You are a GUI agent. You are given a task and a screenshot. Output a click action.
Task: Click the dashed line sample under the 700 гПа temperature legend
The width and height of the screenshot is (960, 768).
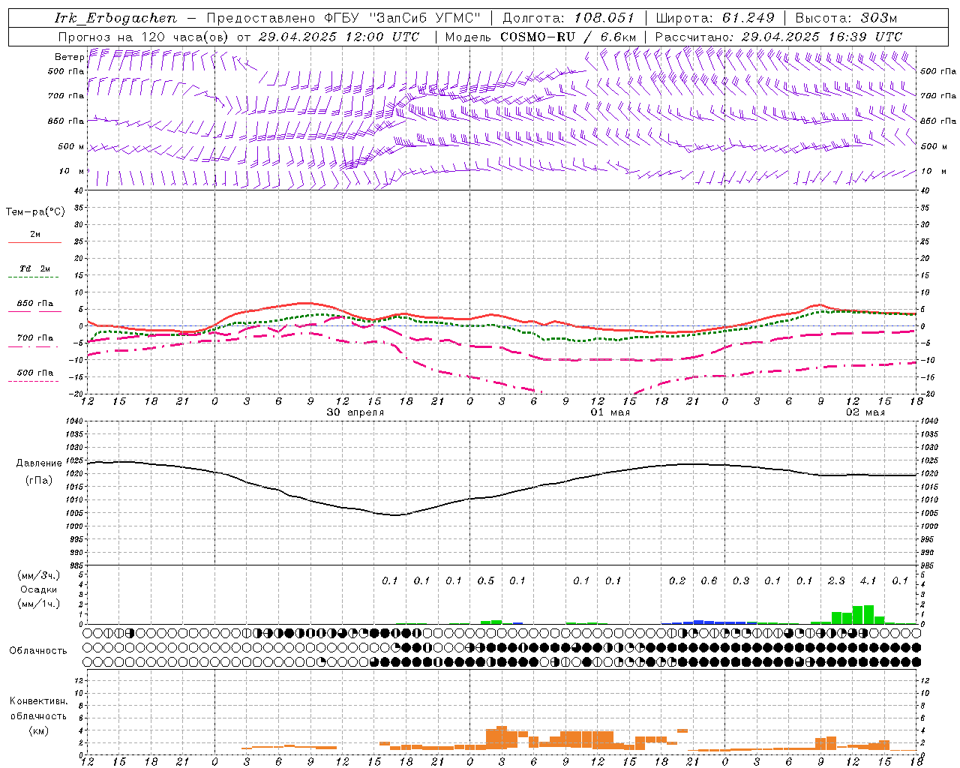point(34,346)
